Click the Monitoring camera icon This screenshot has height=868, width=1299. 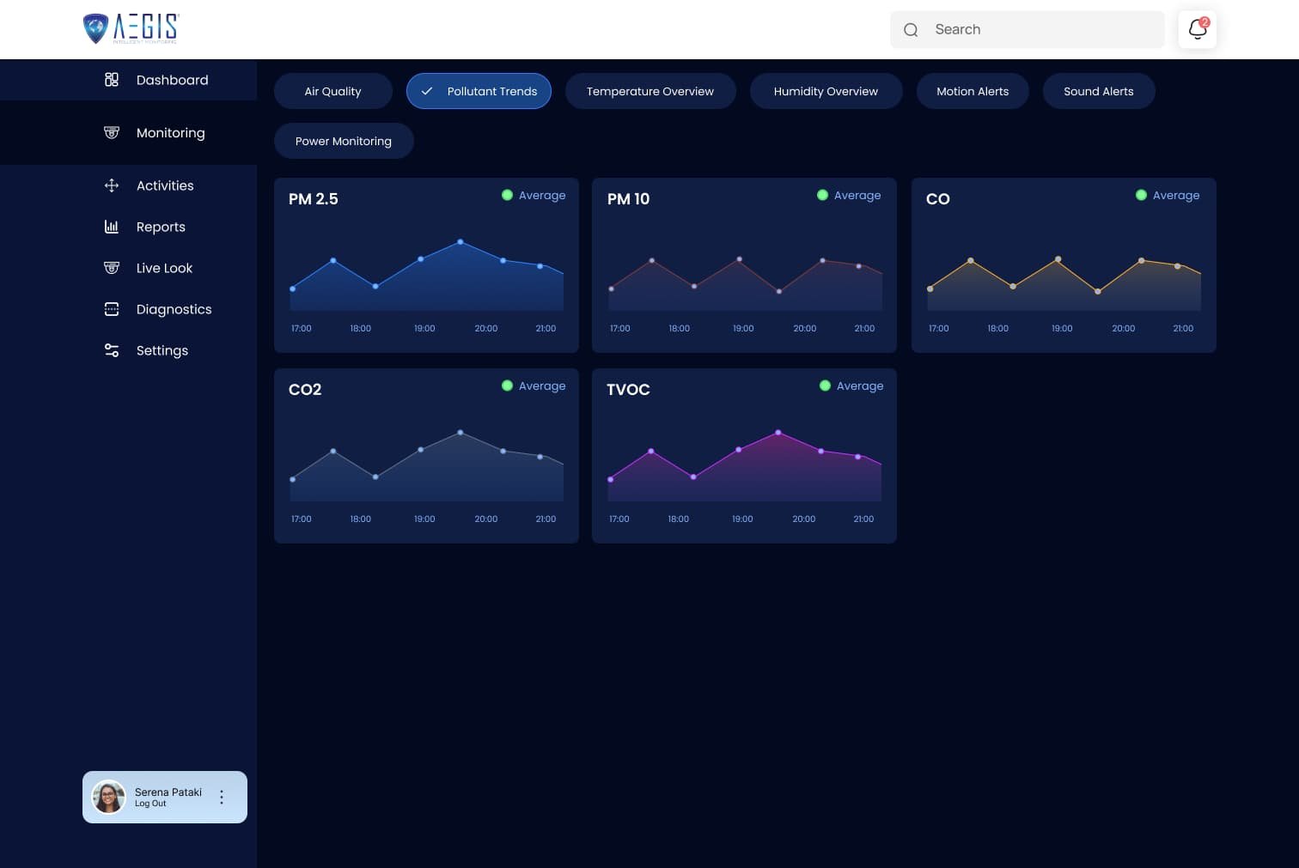pos(112,132)
